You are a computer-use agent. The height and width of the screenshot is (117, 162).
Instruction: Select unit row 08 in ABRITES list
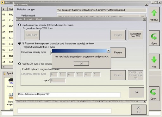coord(7,44)
